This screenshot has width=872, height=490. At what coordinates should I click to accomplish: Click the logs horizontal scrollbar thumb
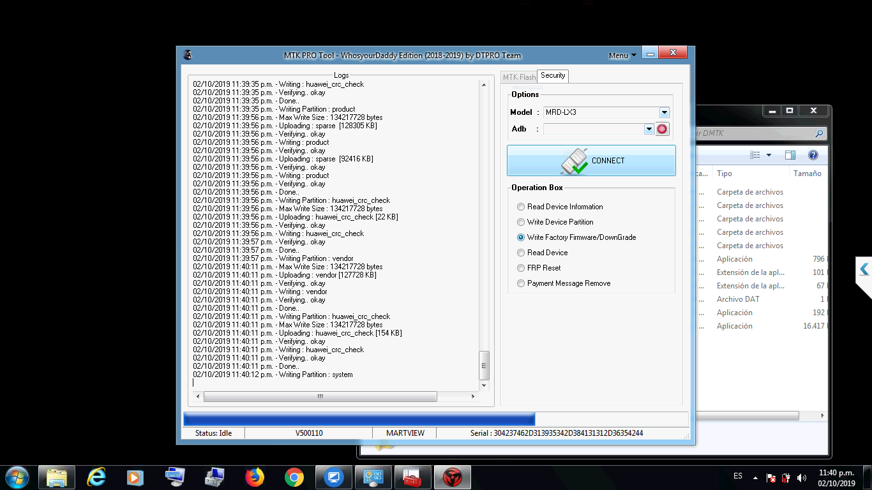[320, 396]
